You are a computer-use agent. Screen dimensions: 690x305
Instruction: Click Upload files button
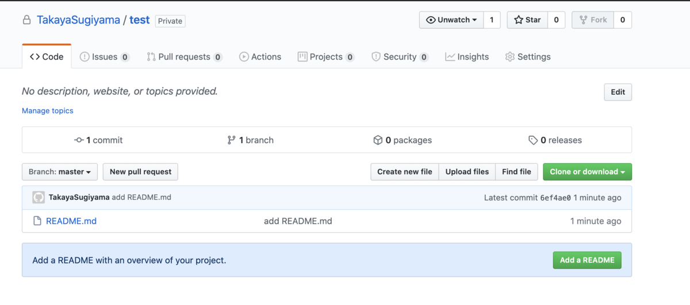click(467, 171)
